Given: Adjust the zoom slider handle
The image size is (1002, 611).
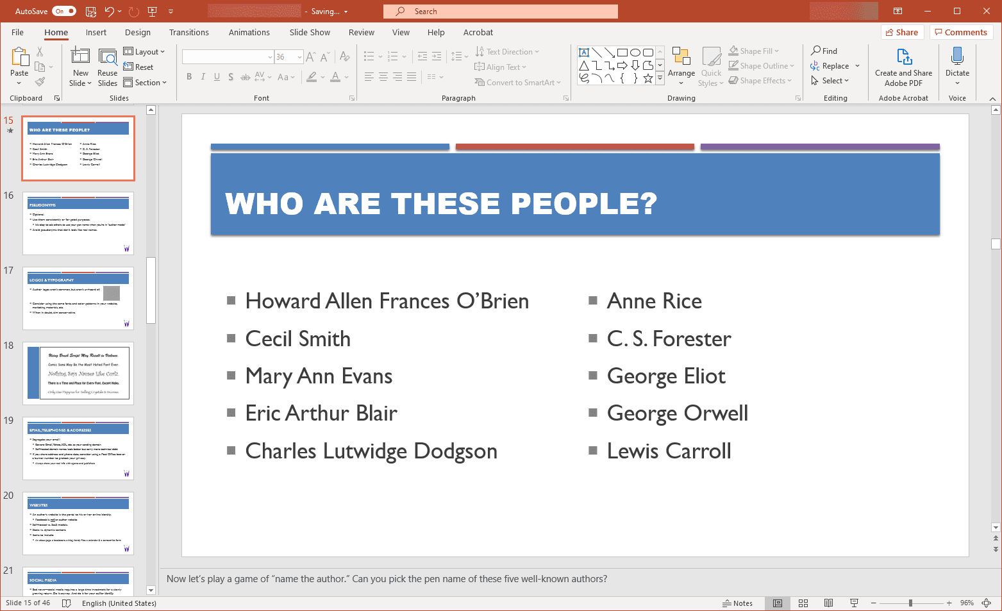Looking at the screenshot, I should pos(910,603).
